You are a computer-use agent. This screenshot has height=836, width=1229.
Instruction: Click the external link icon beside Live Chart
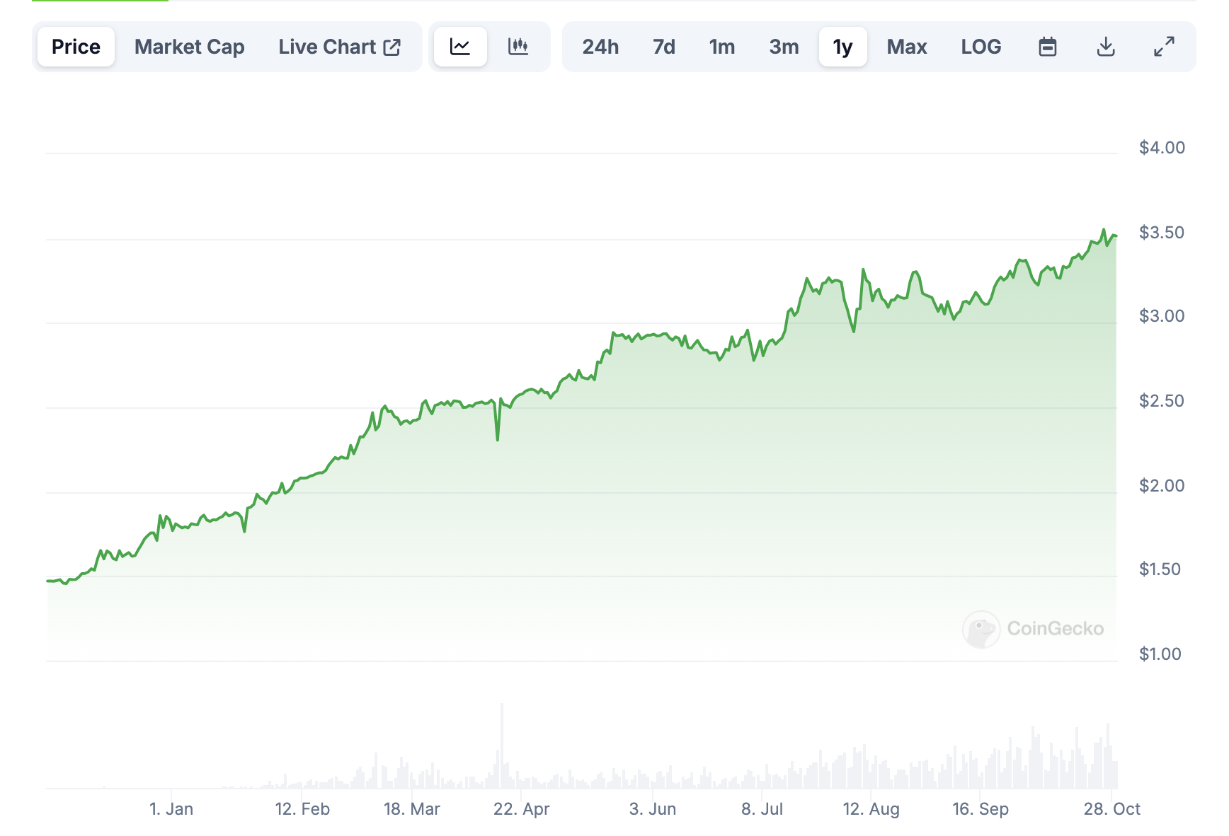[392, 47]
